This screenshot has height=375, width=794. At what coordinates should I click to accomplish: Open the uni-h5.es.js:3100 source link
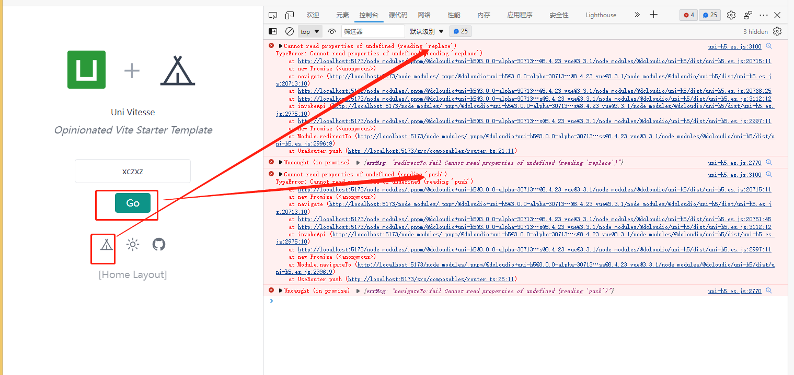734,46
